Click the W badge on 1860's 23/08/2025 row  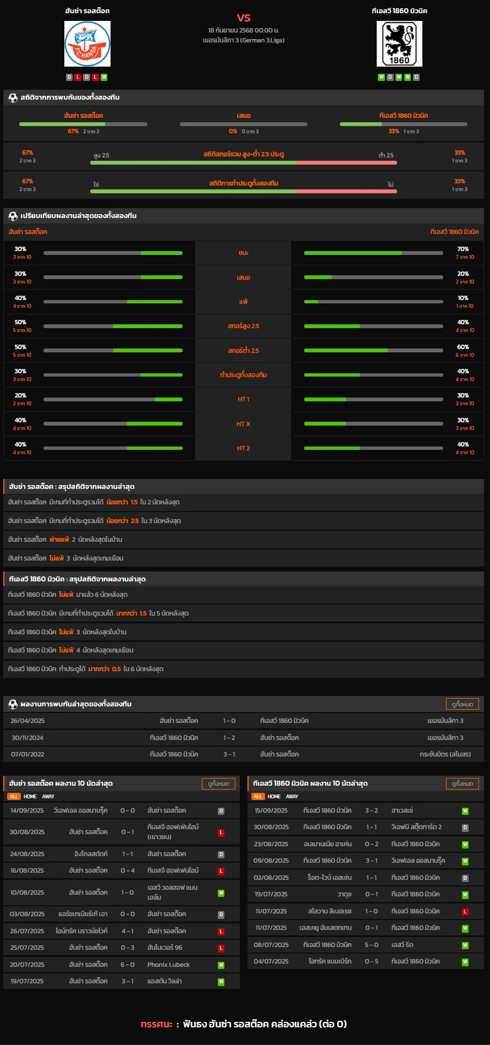tap(465, 845)
